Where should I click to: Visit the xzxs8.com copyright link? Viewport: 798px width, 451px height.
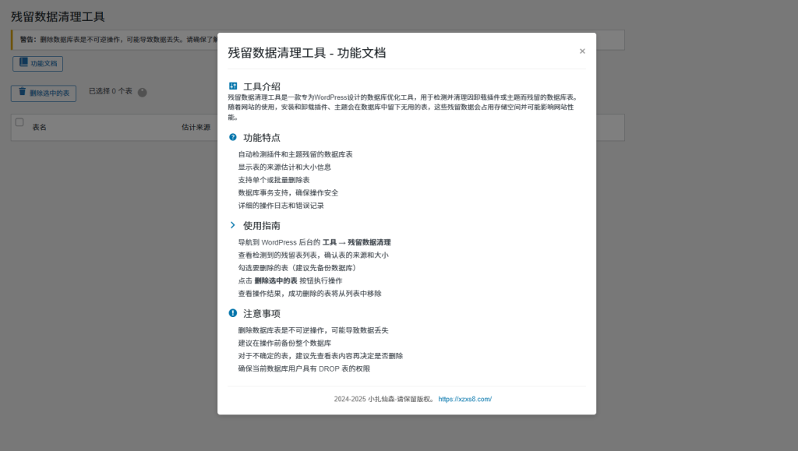[464, 398]
